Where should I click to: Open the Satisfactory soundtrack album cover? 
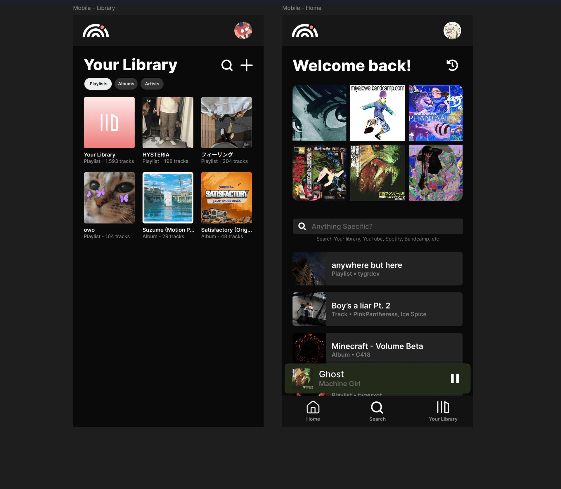pyautogui.click(x=226, y=198)
